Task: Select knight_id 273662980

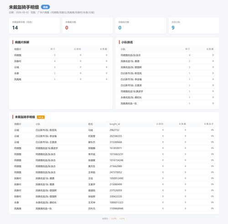Action: coord(116,166)
